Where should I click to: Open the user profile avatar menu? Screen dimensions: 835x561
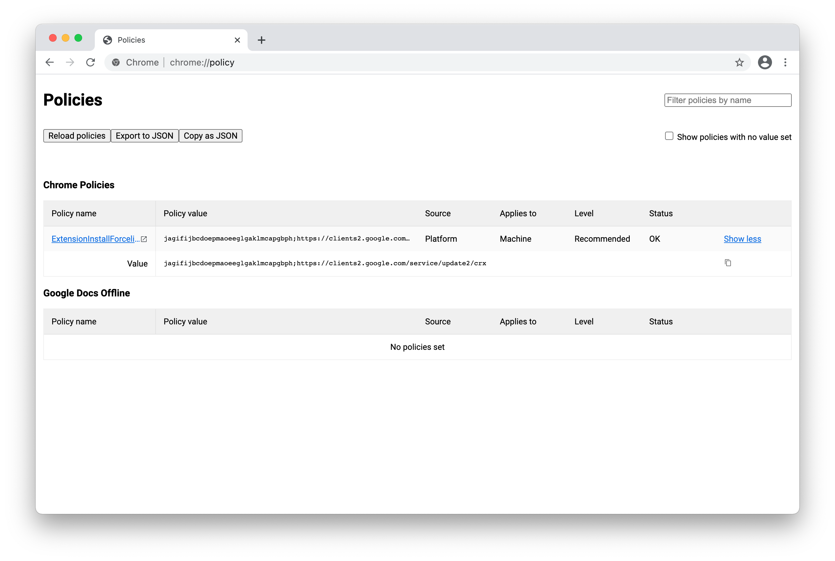(x=764, y=62)
